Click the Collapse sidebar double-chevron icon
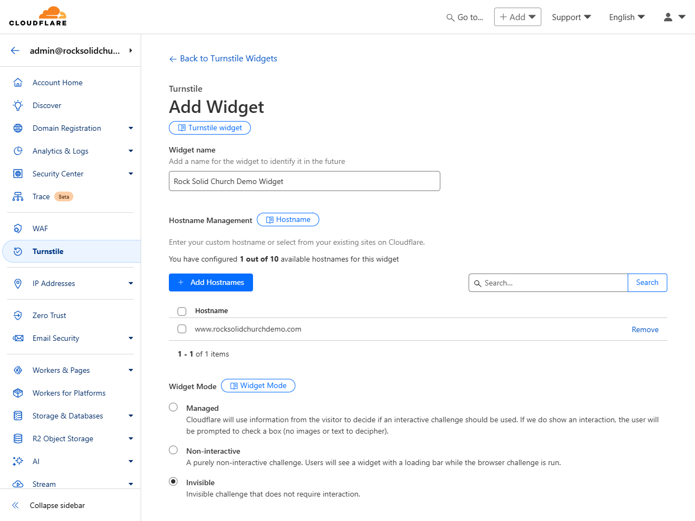Screen dimensions: 695x521 (15, 505)
